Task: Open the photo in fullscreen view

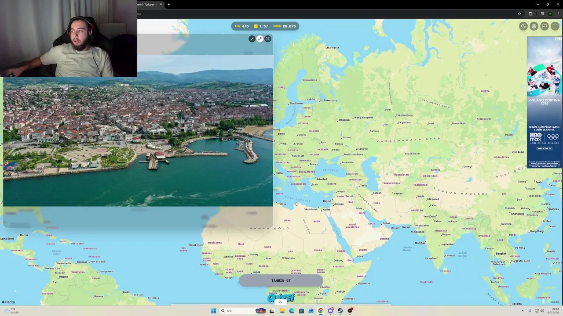Action: pyautogui.click(x=268, y=39)
